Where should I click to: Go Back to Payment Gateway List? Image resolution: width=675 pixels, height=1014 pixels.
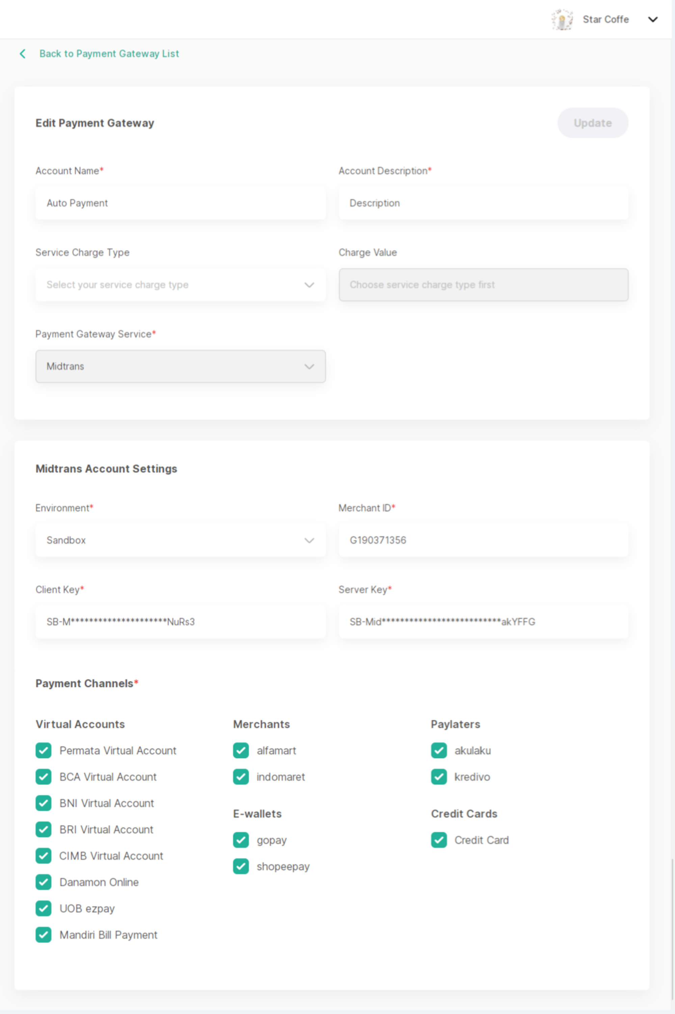[x=109, y=54]
